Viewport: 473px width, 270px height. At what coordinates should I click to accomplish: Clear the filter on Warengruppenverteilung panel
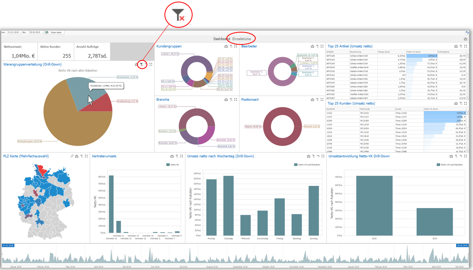click(x=141, y=64)
